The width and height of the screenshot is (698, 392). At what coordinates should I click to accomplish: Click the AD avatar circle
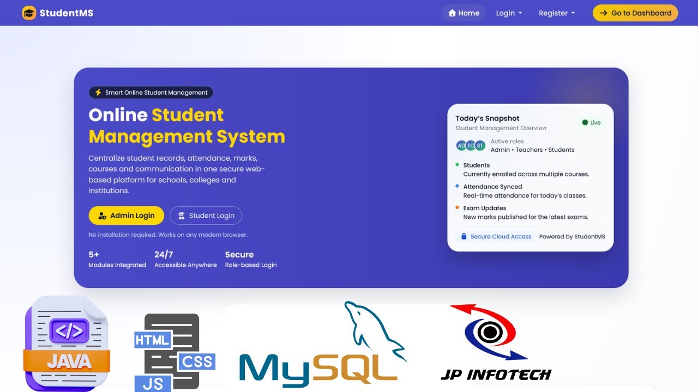[x=461, y=145]
